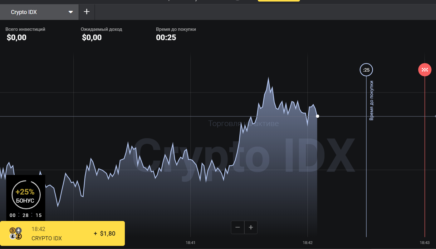Select the 18:43 time axis label

point(424,242)
